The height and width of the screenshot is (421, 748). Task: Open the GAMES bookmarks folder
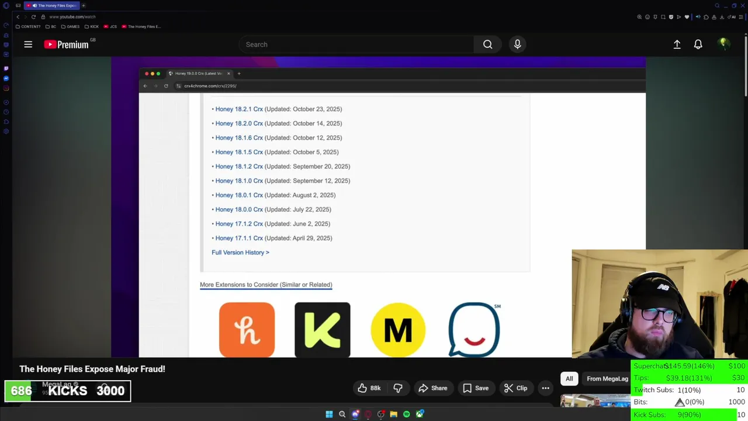click(x=70, y=26)
